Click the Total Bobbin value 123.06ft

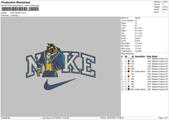pyautogui.click(x=138, y=51)
